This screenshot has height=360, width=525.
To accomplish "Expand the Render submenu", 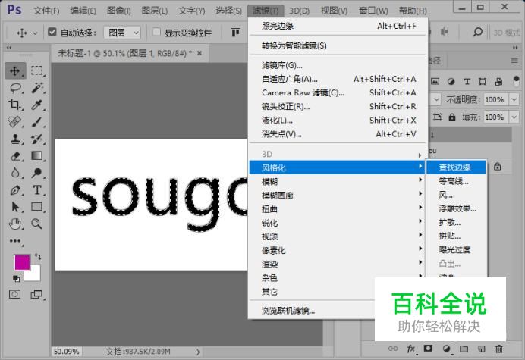I will coord(338,264).
